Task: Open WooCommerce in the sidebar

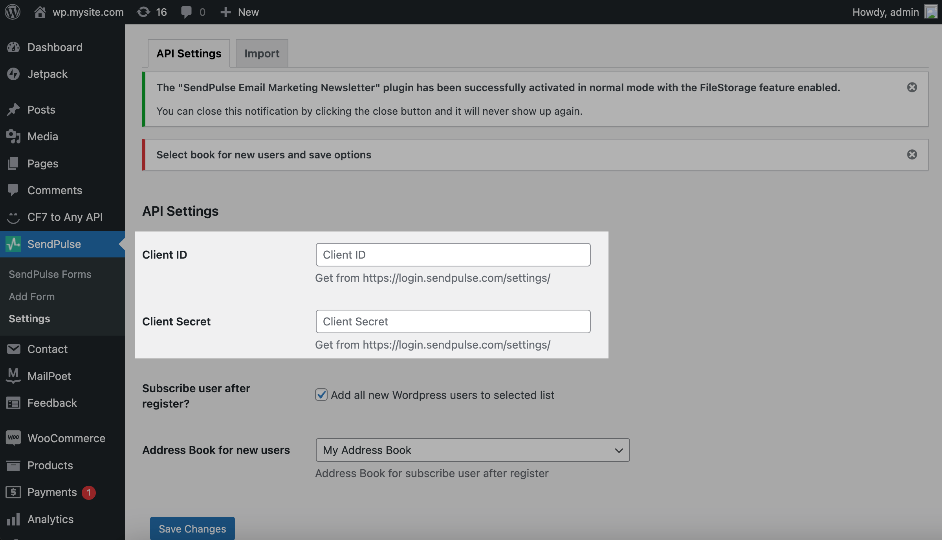Action: coord(66,438)
